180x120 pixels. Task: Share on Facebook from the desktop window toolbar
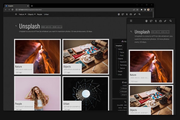tap(119, 14)
